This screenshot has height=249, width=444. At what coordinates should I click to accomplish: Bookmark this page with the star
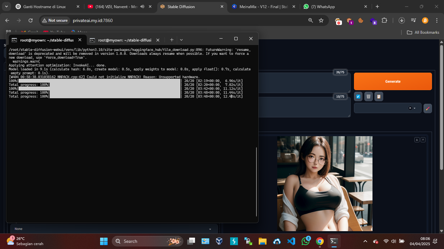coord(321,20)
